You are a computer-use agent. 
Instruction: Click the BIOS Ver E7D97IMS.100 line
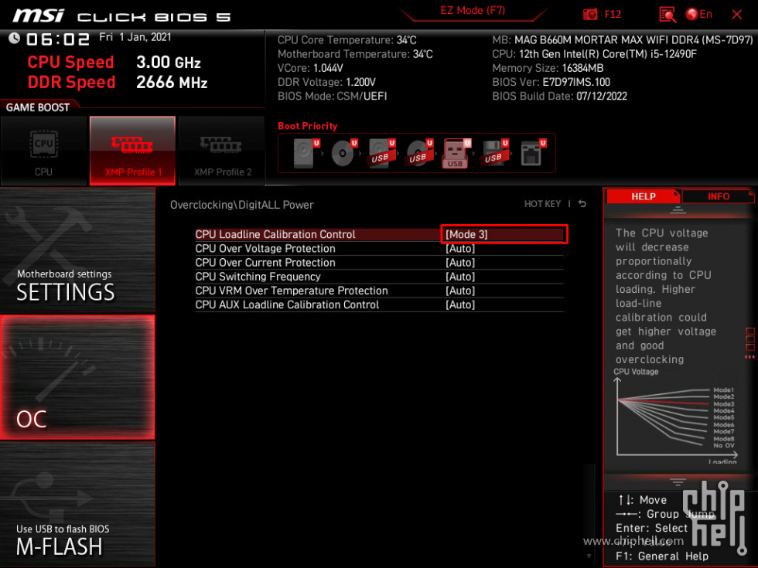pyautogui.click(x=551, y=82)
